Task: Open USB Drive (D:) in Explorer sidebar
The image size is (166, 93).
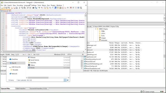Action: point(16,67)
